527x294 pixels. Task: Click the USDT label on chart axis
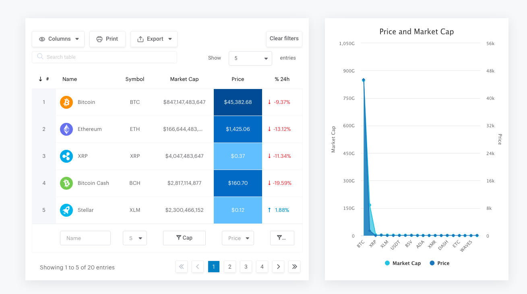(395, 244)
